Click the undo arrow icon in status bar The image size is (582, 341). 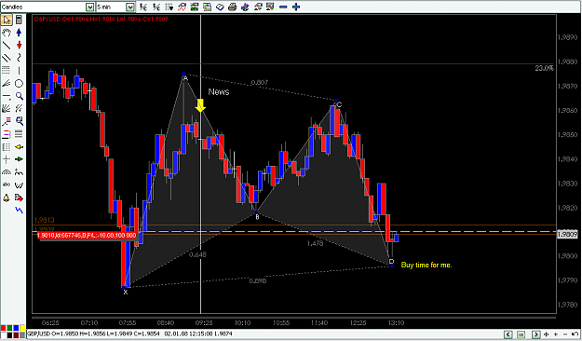point(575,334)
